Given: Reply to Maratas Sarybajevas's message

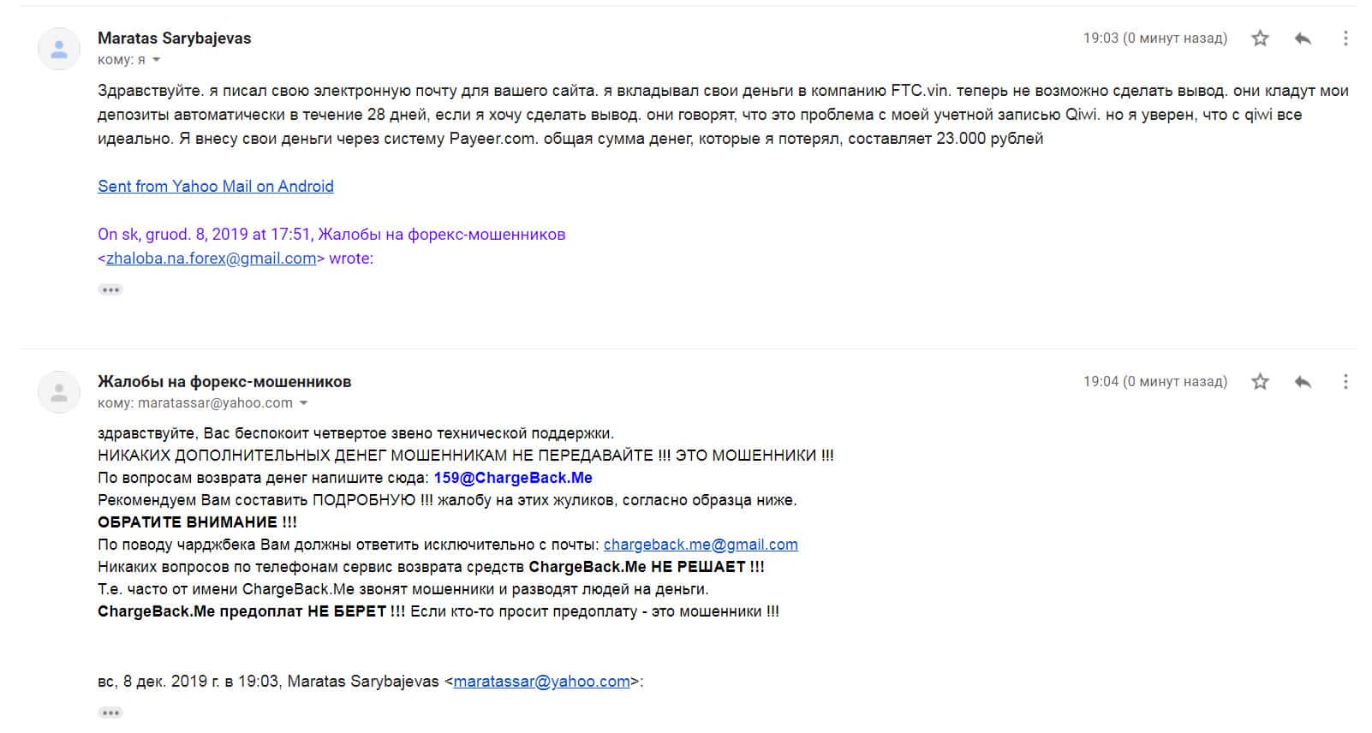Looking at the screenshot, I should point(1303,39).
